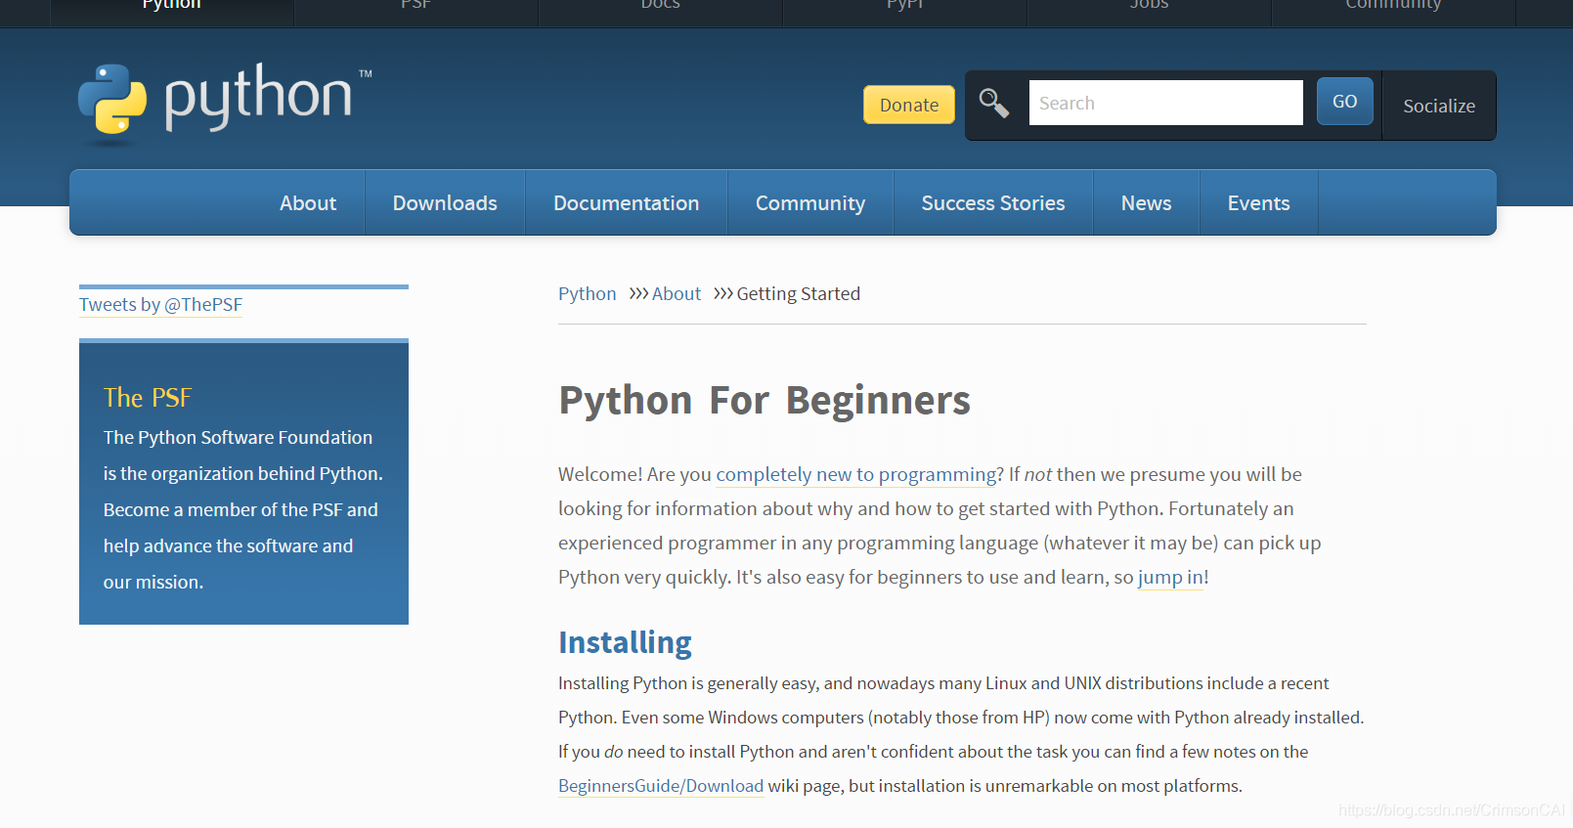
Task: Open the Tweets by @ThePSF link
Action: click(160, 304)
